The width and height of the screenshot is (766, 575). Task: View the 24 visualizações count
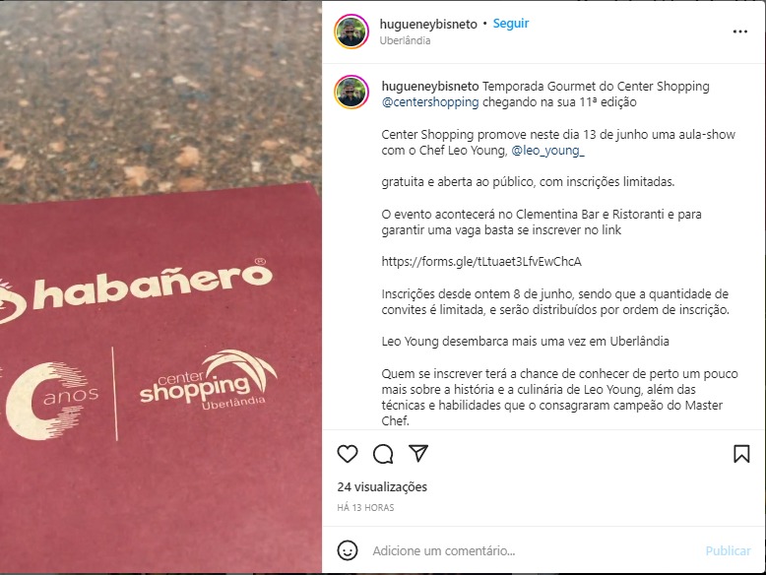click(x=382, y=487)
